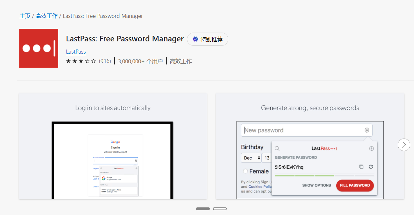Expand SHOW OPTIONS in password generator
The height and width of the screenshot is (215, 414).
316,185
